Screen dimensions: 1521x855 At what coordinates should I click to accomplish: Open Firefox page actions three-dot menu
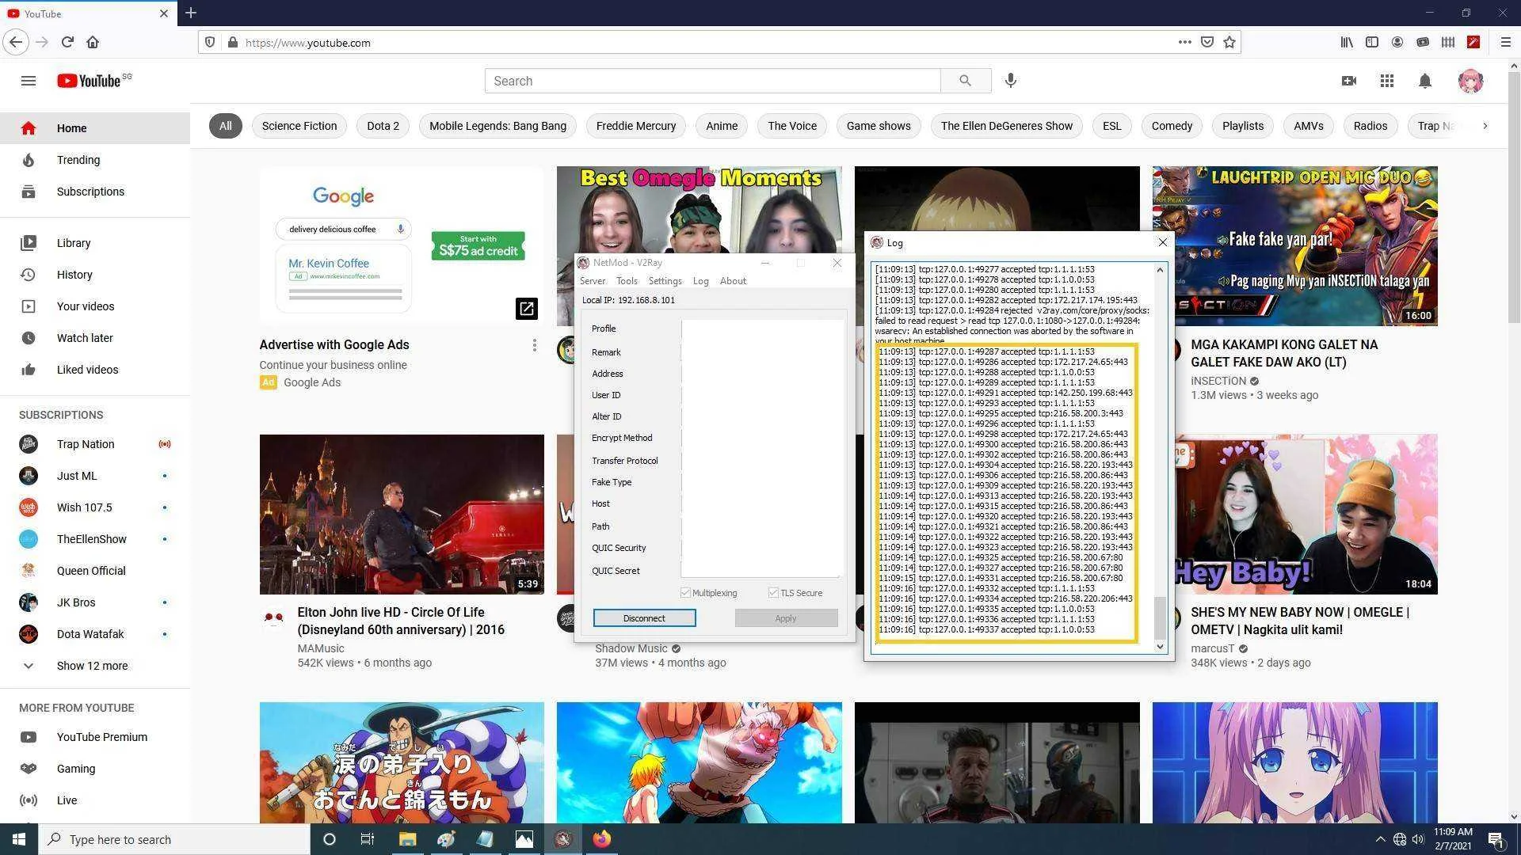pos(1184,42)
